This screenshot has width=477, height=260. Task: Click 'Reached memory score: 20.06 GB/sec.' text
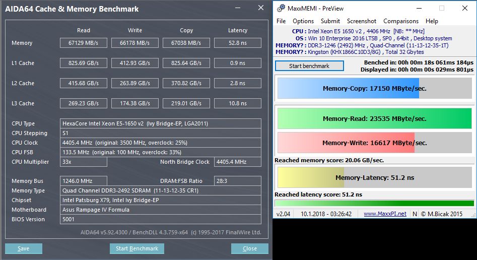pyautogui.click(x=329, y=160)
